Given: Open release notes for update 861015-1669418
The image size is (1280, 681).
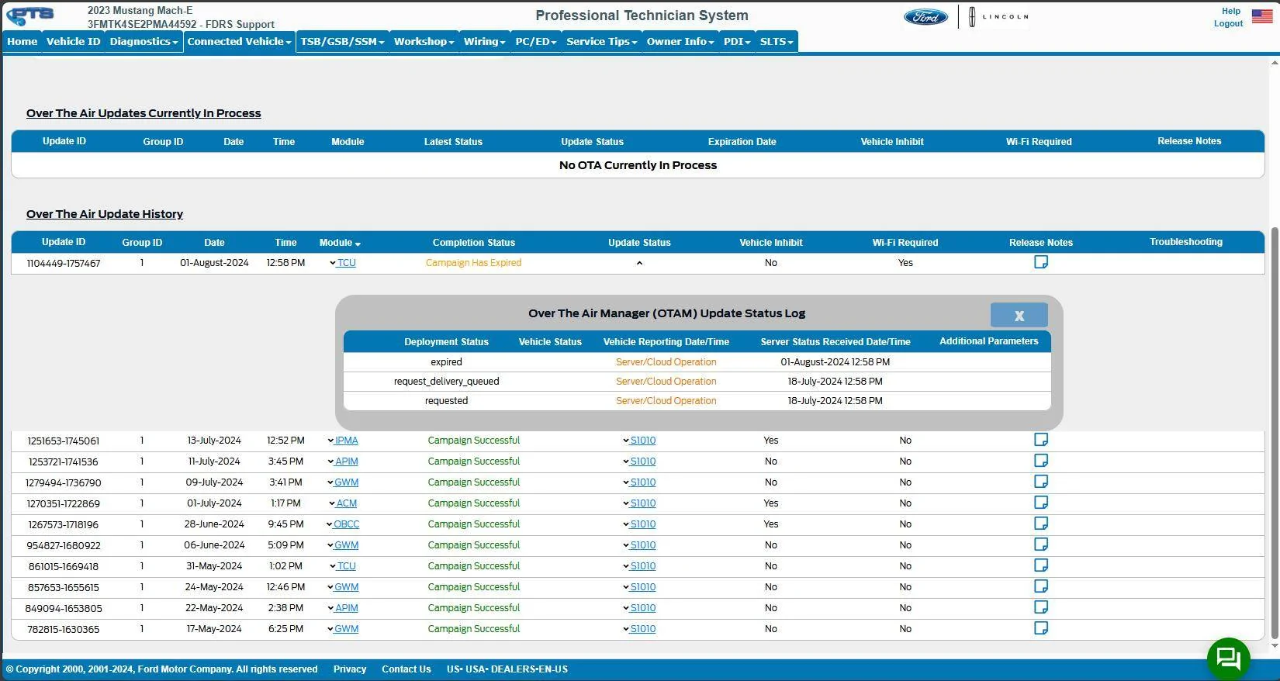Looking at the screenshot, I should [1041, 565].
